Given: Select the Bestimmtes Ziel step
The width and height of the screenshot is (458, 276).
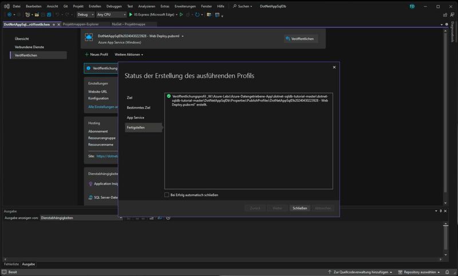Looking at the screenshot, I should pyautogui.click(x=139, y=107).
